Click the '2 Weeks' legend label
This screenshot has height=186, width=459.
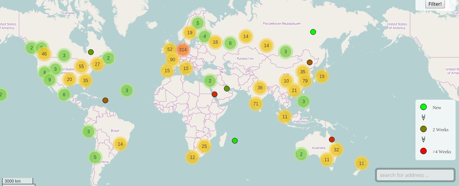pyautogui.click(x=440, y=130)
